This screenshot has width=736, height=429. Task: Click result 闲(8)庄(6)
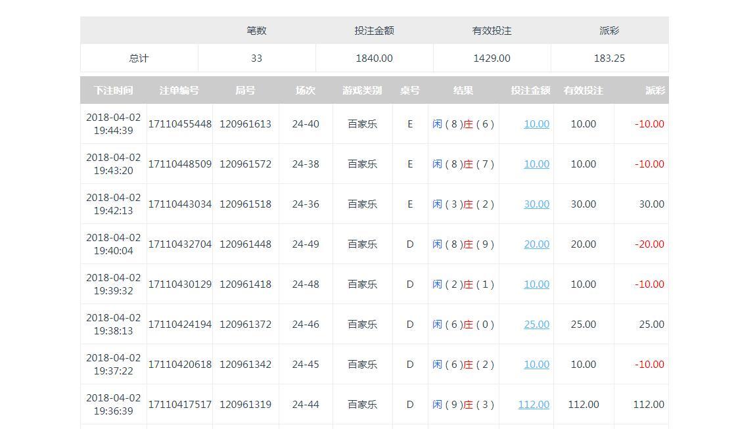(x=463, y=124)
